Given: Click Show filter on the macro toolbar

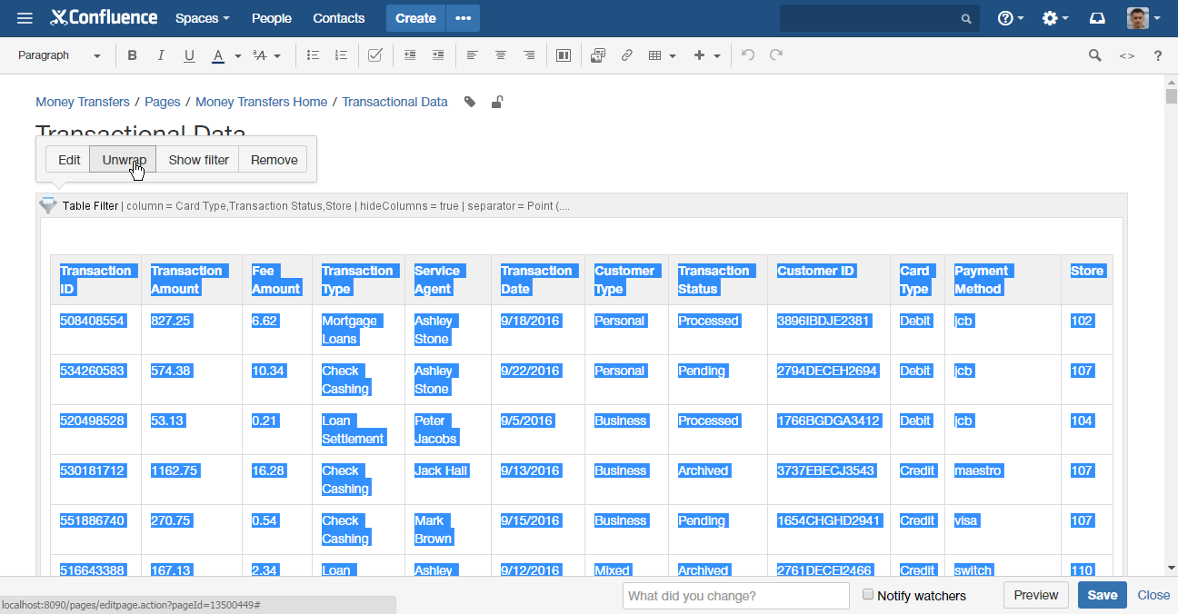Looking at the screenshot, I should coord(198,159).
